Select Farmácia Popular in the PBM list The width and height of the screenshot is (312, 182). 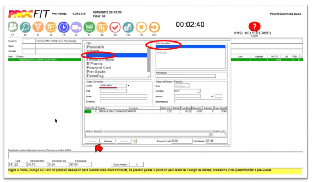click(101, 59)
